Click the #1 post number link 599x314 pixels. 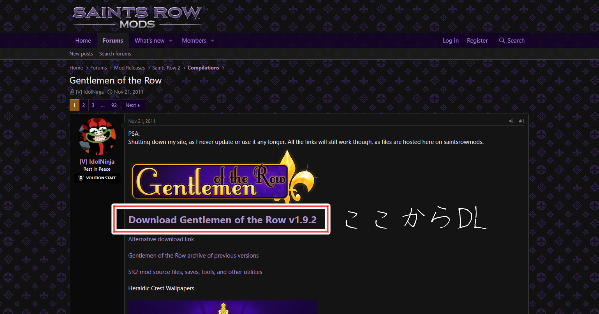[x=521, y=121]
